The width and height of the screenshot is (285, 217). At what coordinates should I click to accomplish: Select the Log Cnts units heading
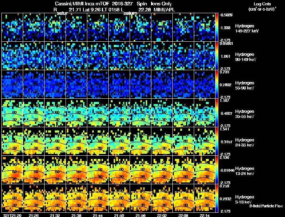(x=262, y=4)
